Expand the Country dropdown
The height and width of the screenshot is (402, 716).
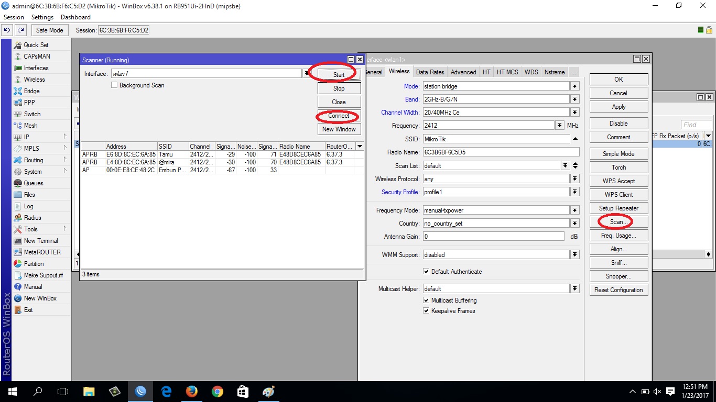pos(575,224)
